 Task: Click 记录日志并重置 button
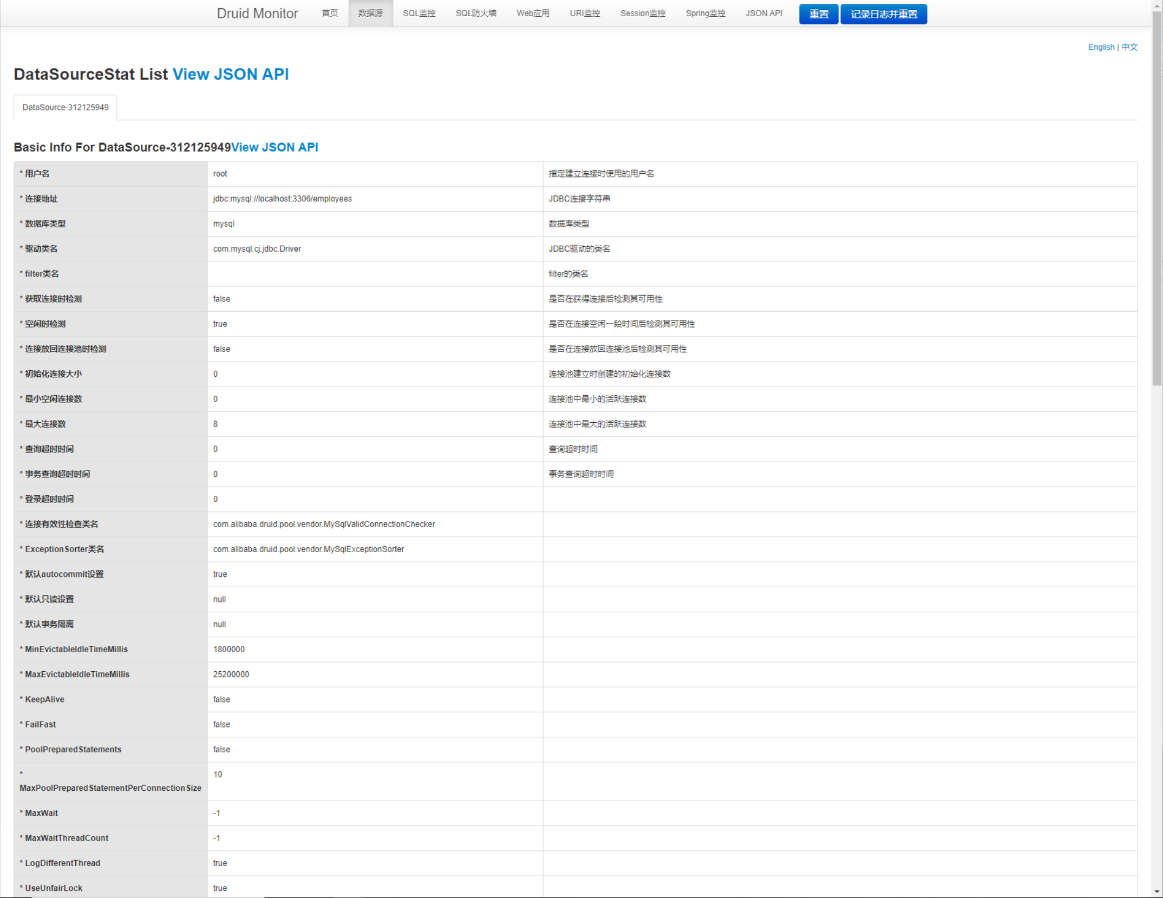click(x=883, y=14)
